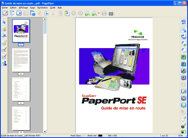Click the Point blanc color swatch
Screen dimensions: 188x138
pyautogui.click(x=85, y=136)
